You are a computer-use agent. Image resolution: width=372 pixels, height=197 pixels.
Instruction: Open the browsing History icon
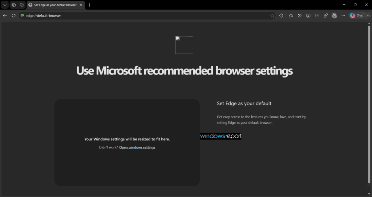click(x=300, y=16)
